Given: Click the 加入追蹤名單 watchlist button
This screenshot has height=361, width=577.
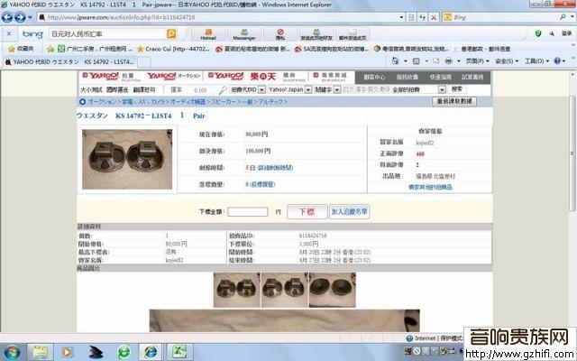Looking at the screenshot, I should (349, 212).
